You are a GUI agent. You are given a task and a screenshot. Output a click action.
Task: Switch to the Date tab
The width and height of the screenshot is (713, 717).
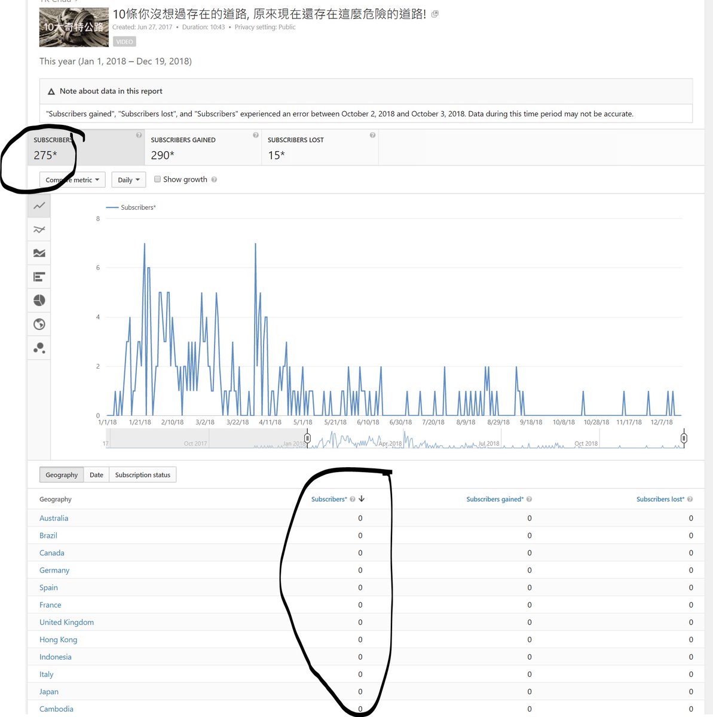point(96,475)
